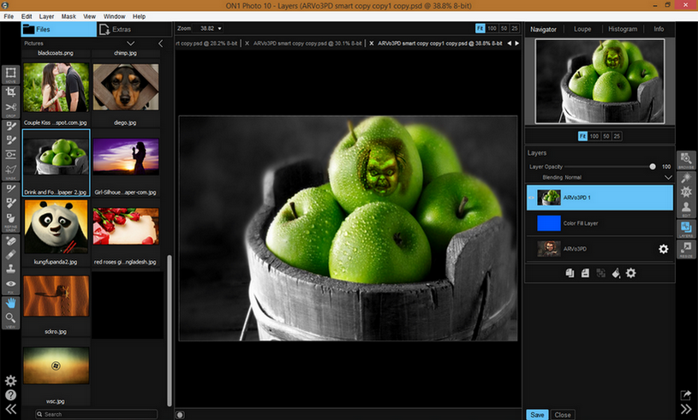Select the Color Fill Layer
Image resolution: width=698 pixels, height=420 pixels.
click(600, 223)
